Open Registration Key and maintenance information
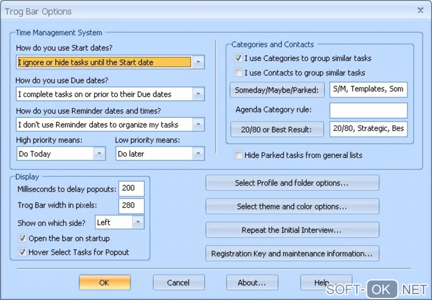Viewport: 432px width, 300px height. pos(292,253)
